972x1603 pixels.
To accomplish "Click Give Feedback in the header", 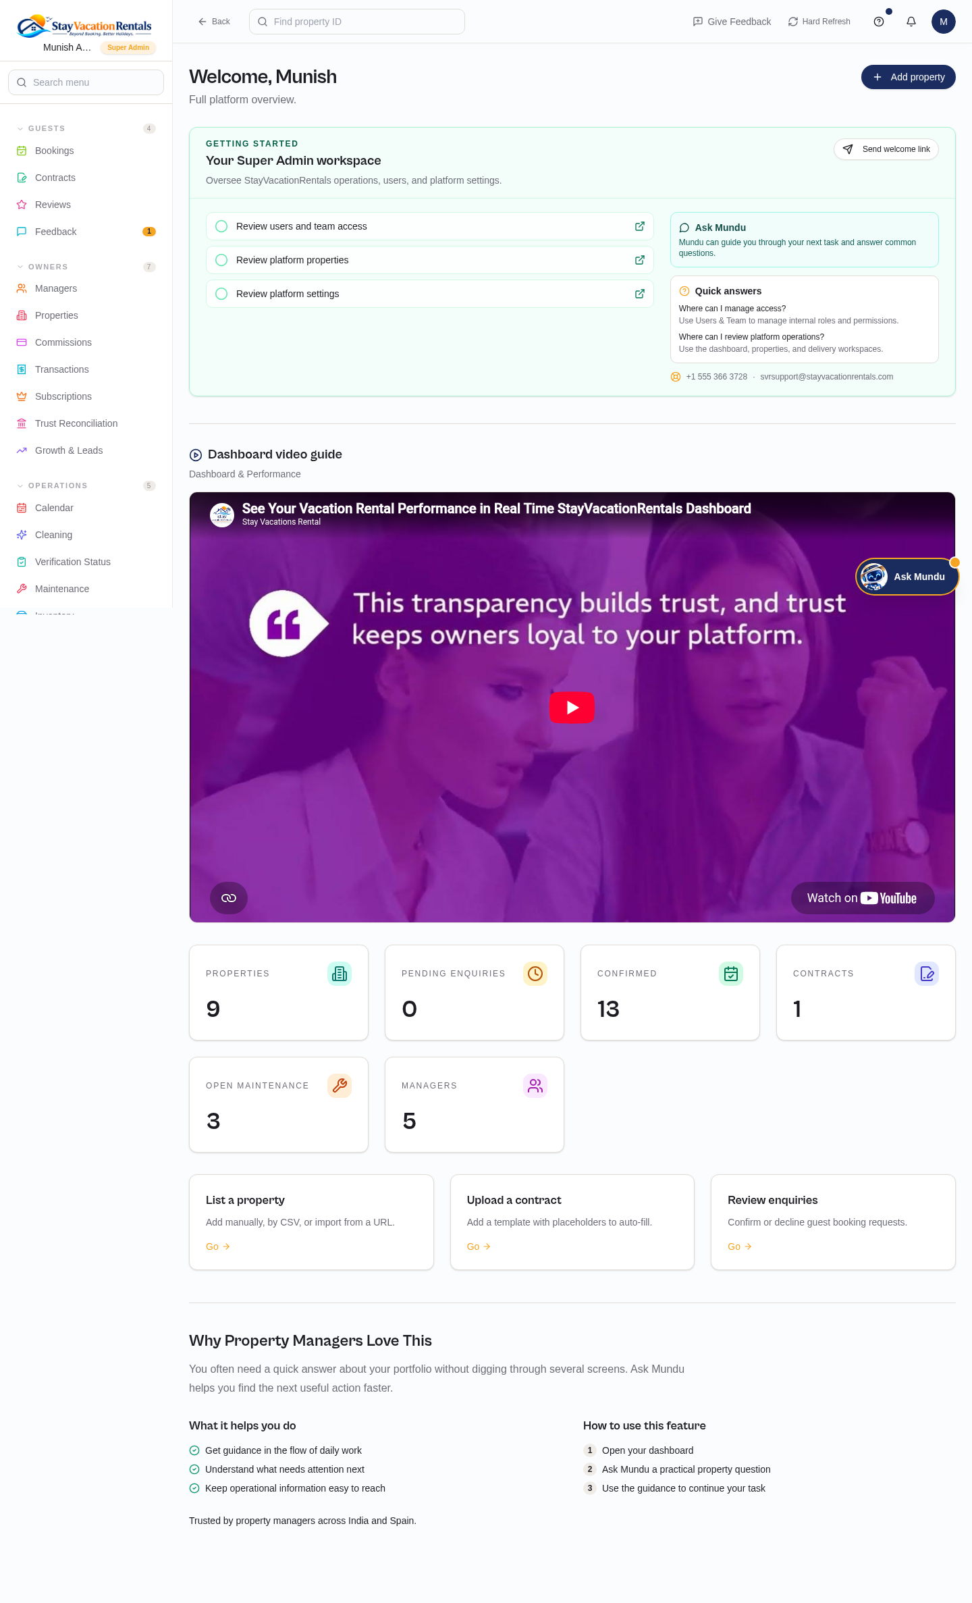I will (x=732, y=22).
